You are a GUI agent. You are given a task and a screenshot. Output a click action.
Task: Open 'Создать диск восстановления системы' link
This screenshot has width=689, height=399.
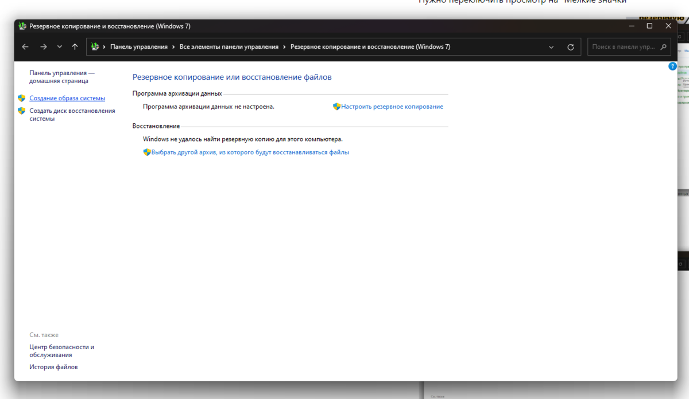click(x=72, y=115)
